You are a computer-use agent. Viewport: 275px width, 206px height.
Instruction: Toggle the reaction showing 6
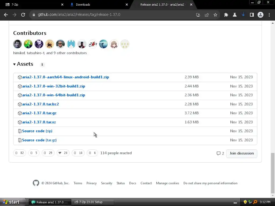click(92, 153)
